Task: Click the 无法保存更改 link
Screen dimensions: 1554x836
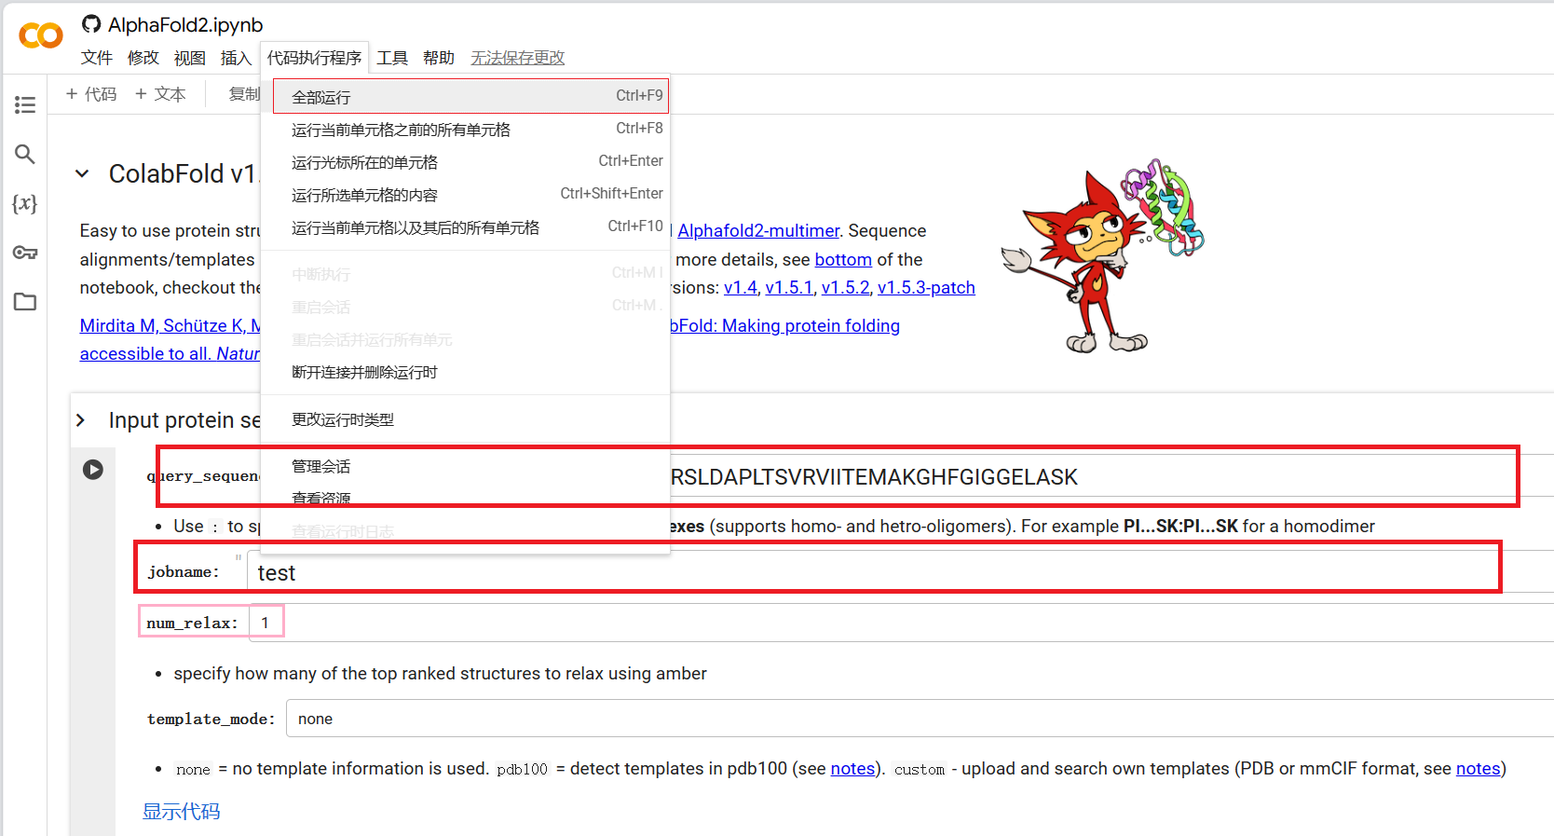Action: (518, 58)
